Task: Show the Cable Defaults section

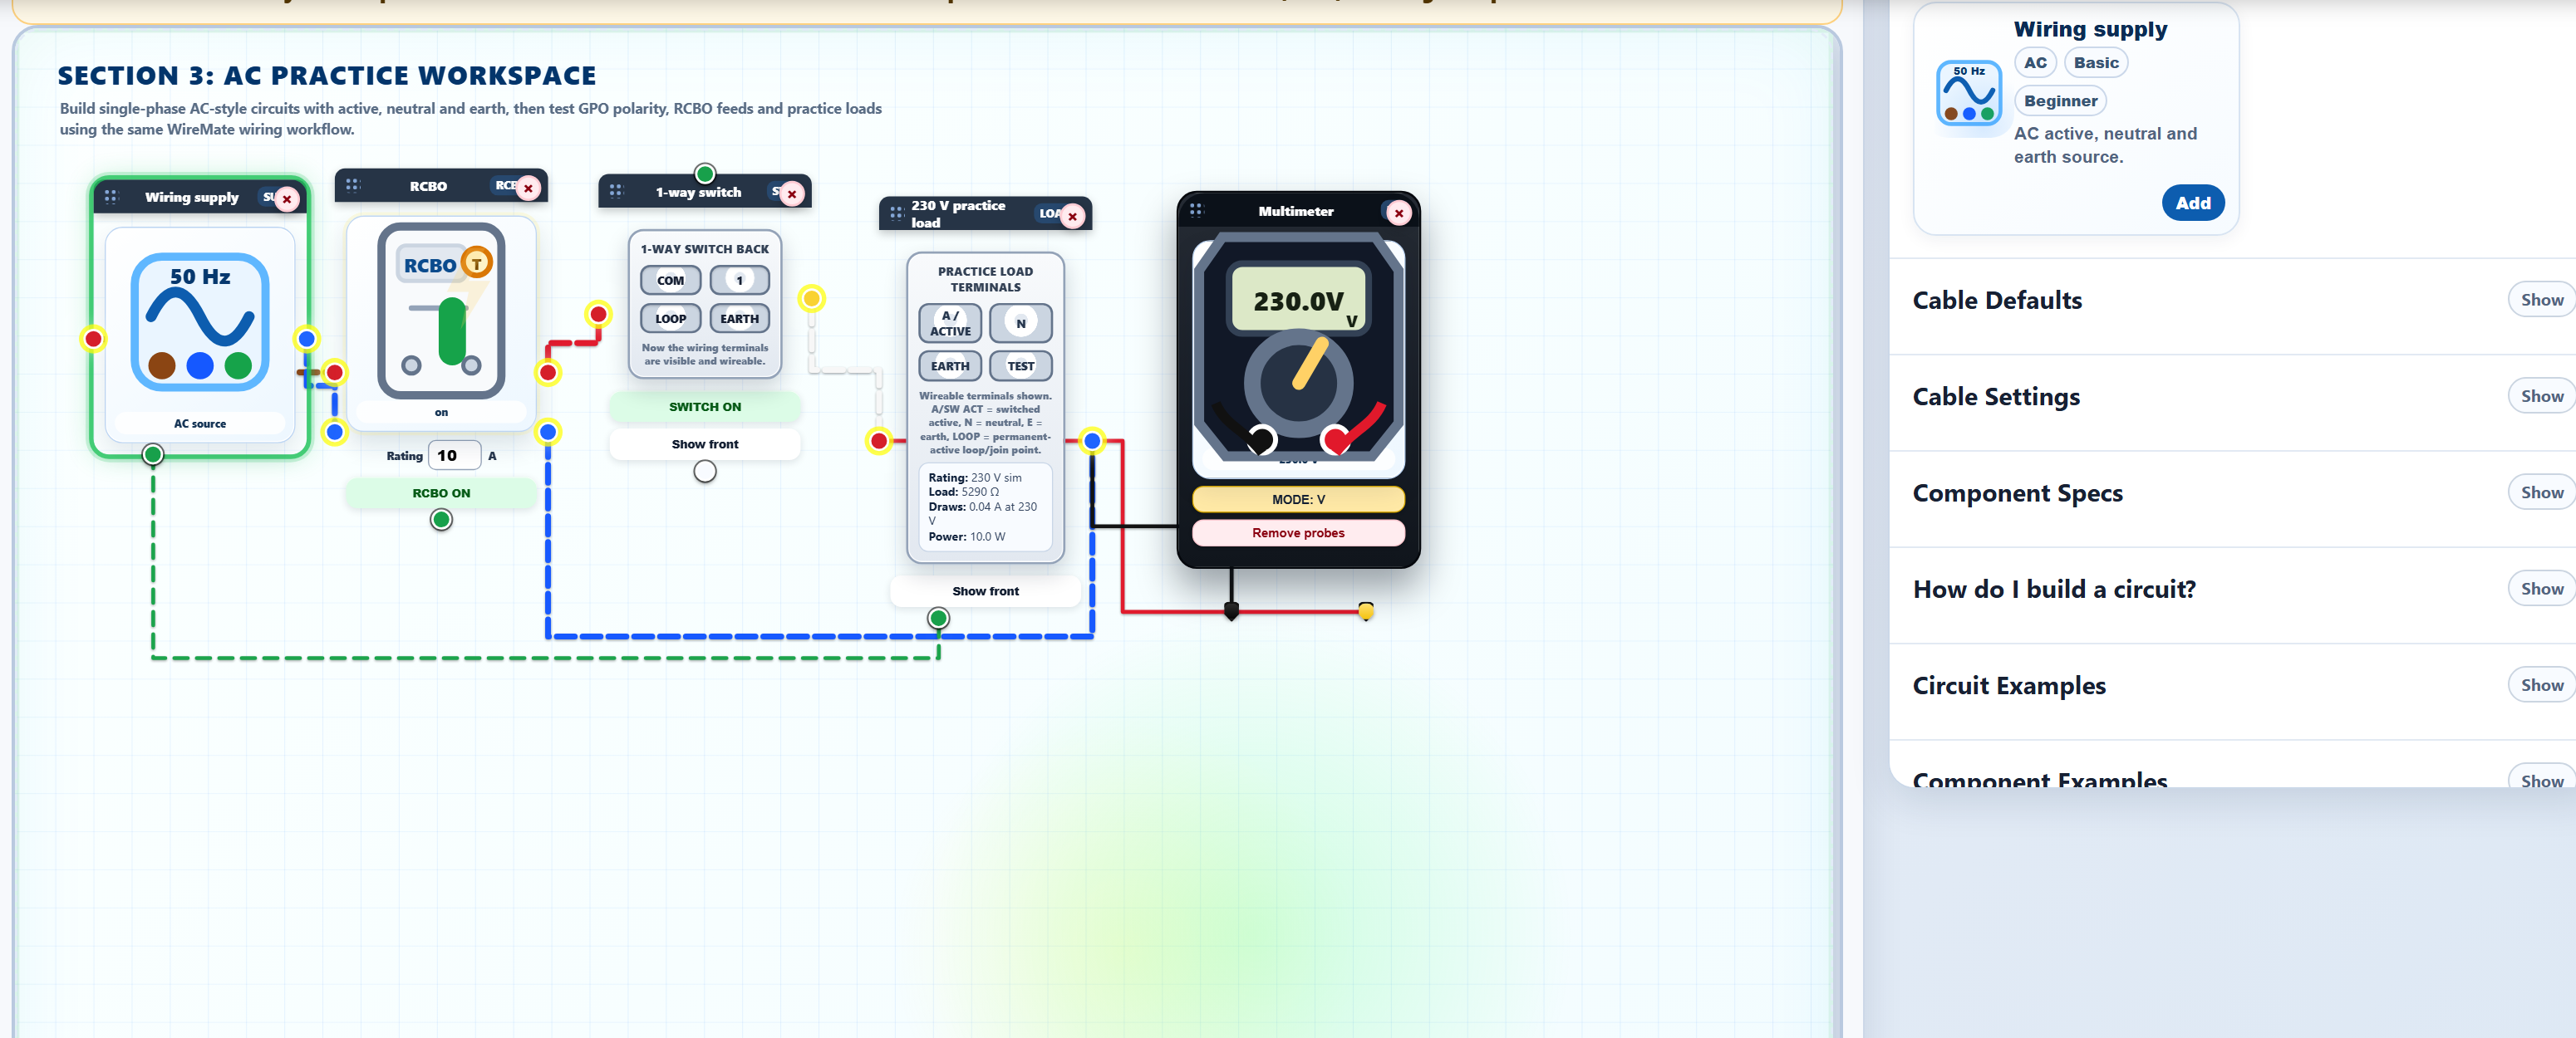Action: (2541, 301)
